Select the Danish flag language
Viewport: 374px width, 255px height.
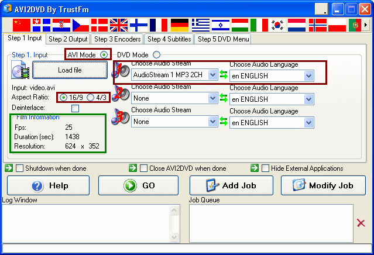click(x=99, y=25)
